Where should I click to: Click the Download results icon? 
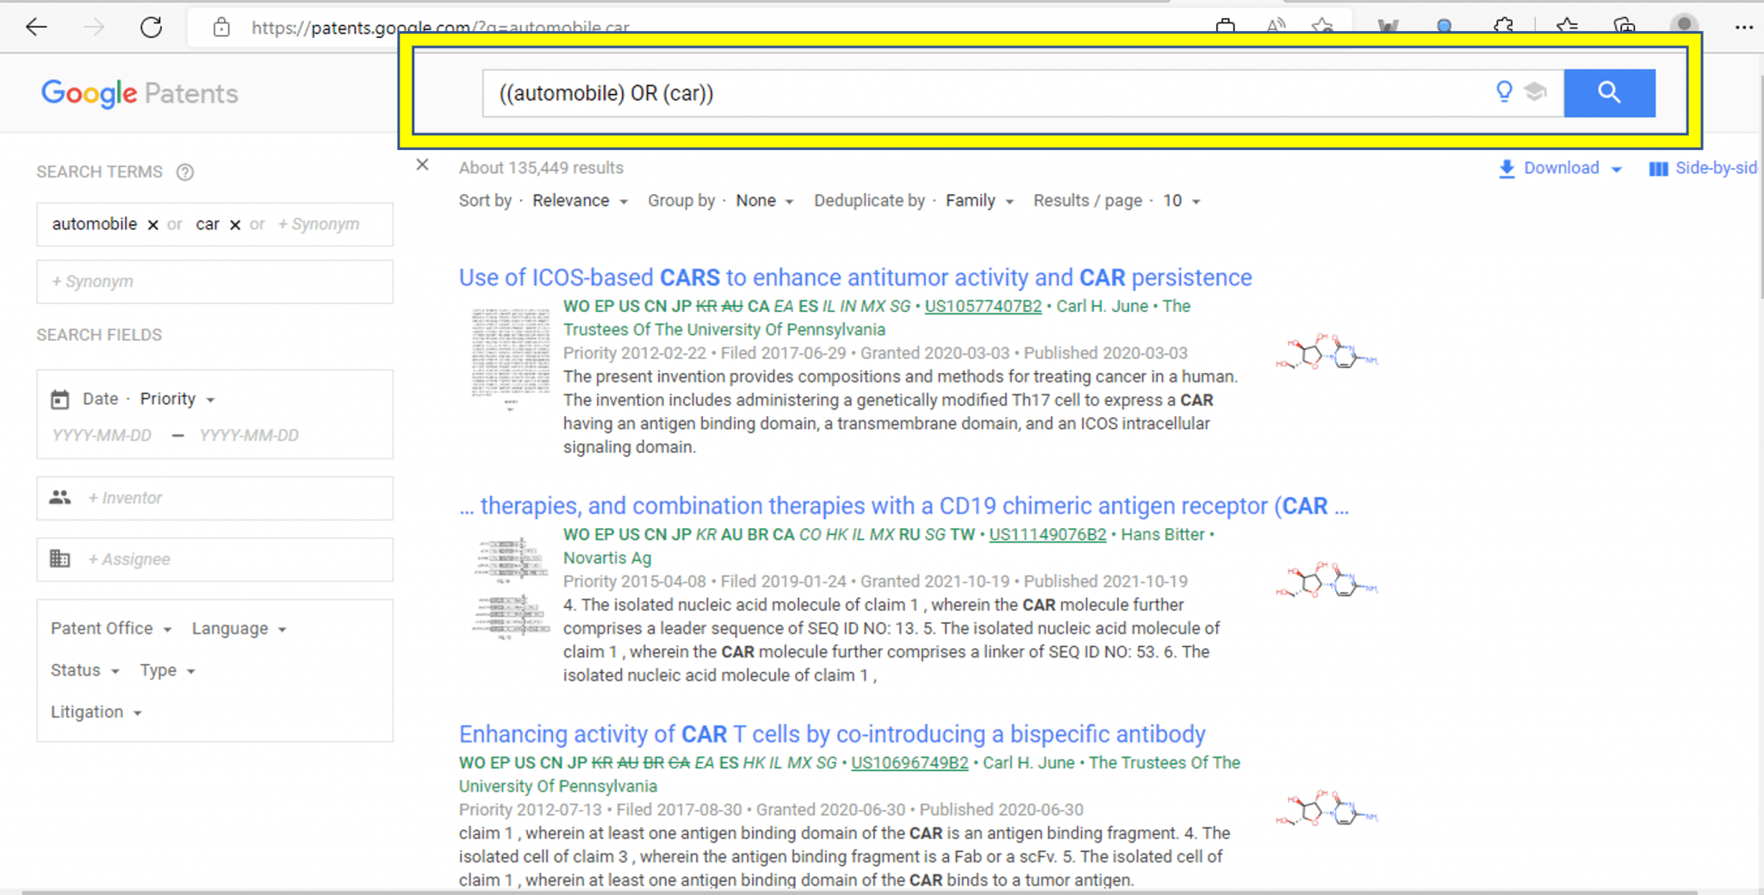click(x=1506, y=168)
